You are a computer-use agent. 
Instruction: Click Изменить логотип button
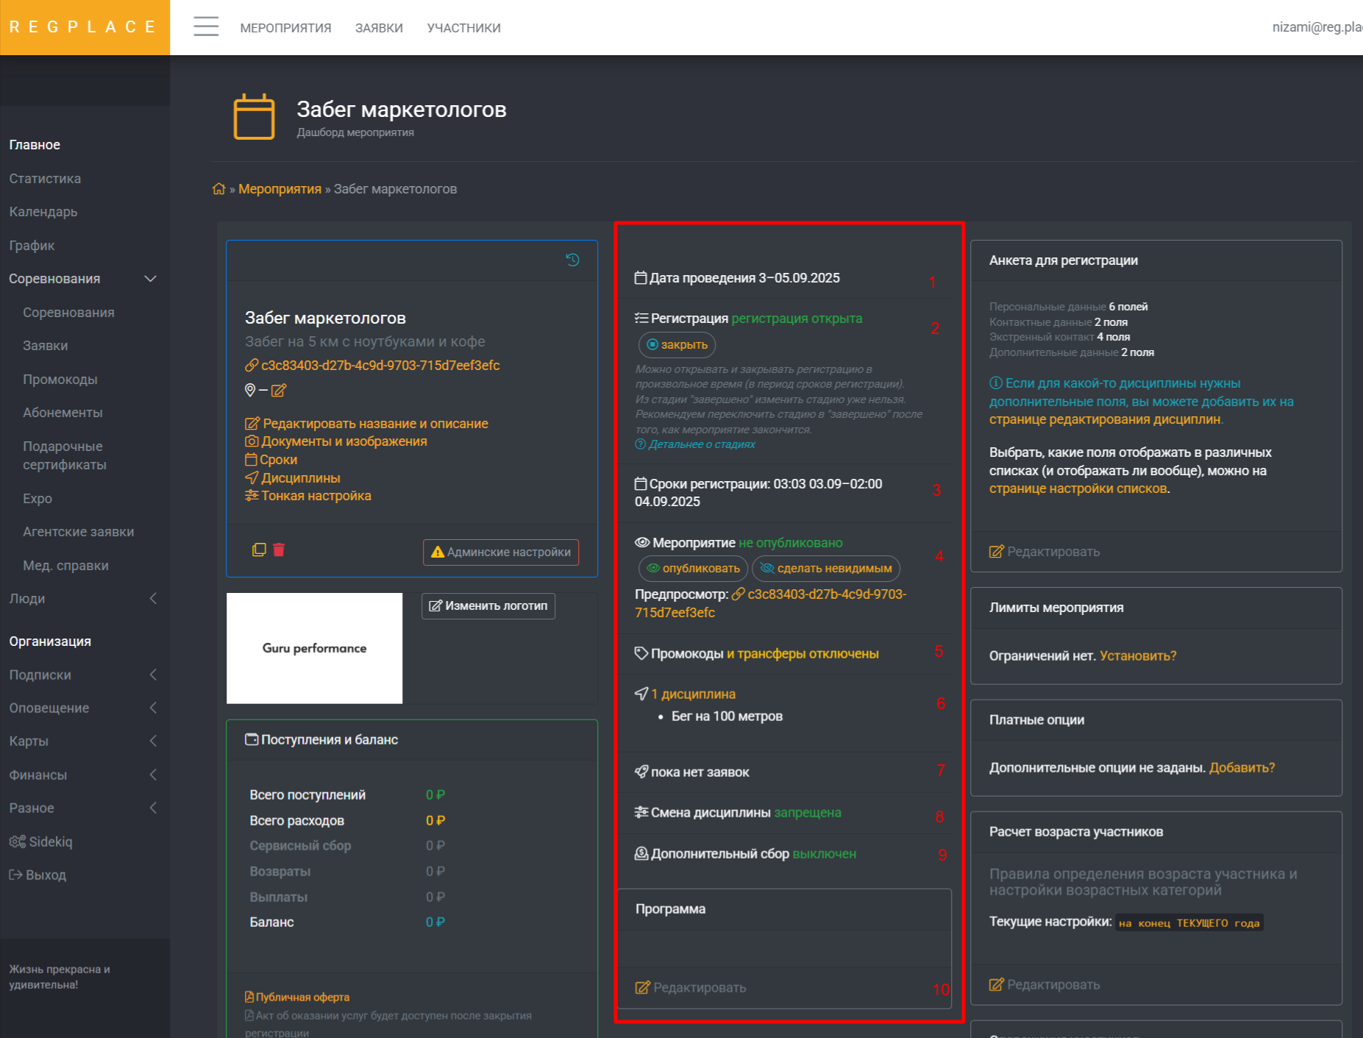point(488,605)
